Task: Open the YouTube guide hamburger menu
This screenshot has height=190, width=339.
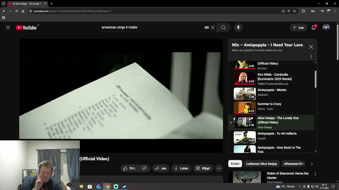Action: pyautogui.click(x=8, y=27)
